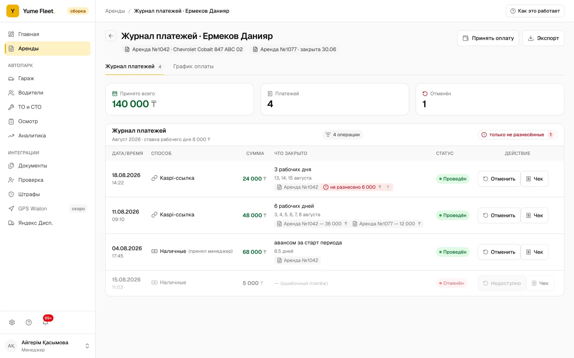Open Документы integration

48,165
